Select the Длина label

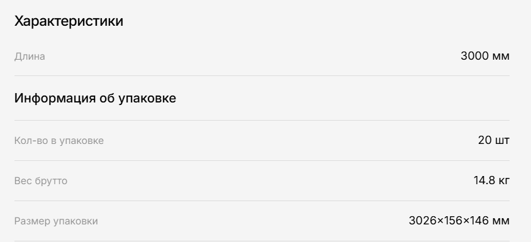pos(30,56)
